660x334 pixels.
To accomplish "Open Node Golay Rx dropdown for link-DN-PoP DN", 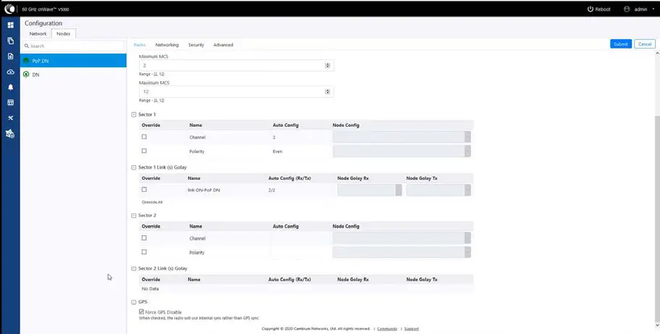I will coord(370,191).
